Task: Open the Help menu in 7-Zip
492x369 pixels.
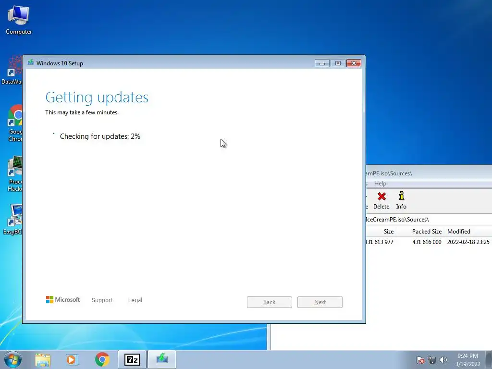Action: pos(380,184)
